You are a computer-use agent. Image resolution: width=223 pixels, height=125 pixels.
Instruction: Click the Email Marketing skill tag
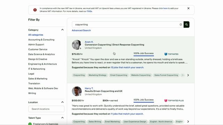[112, 122]
